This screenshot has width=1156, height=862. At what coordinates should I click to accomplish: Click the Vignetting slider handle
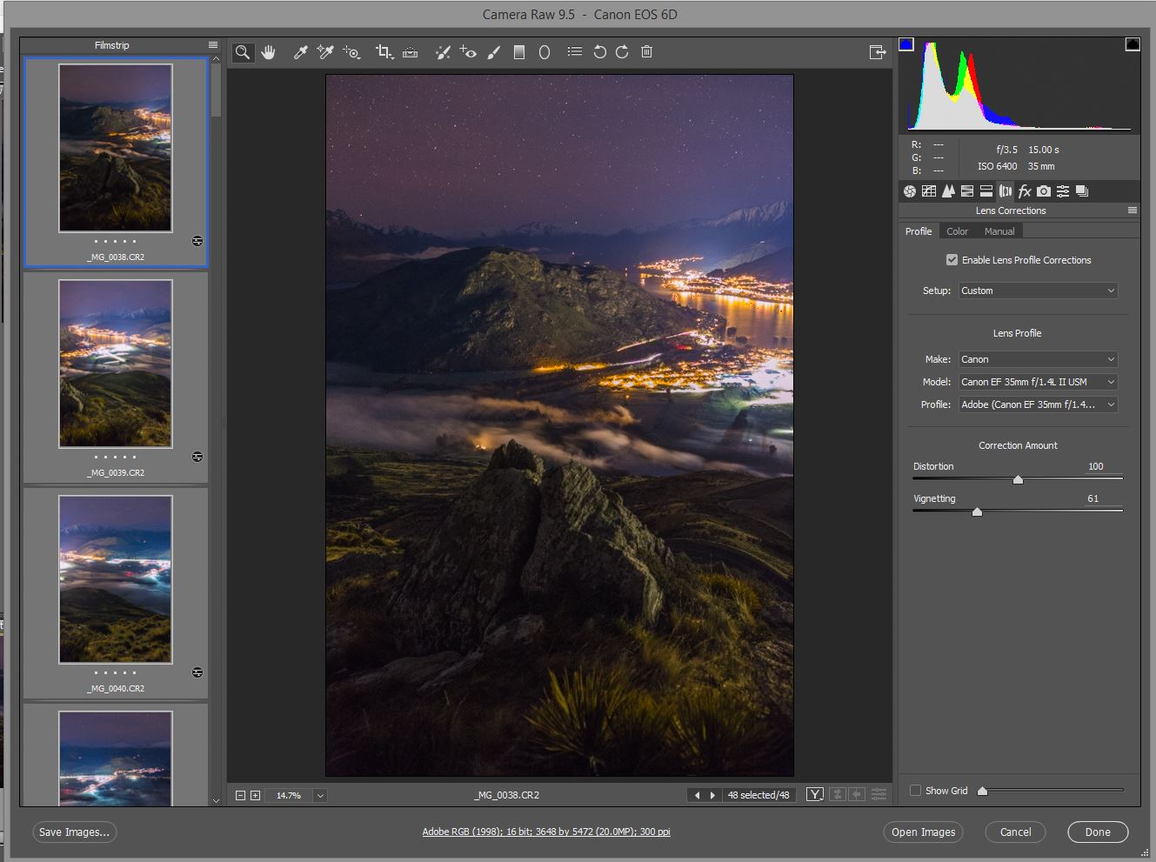(977, 512)
